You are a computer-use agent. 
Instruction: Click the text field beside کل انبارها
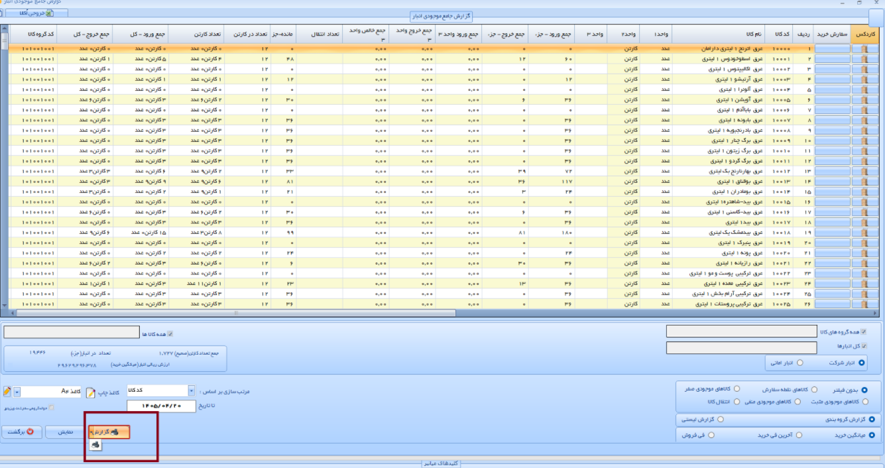pyautogui.click(x=741, y=348)
